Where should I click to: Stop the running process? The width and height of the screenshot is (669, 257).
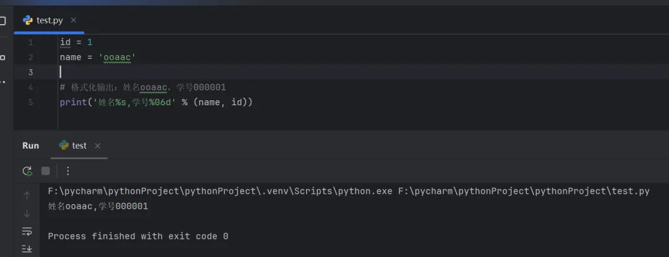[45, 171]
